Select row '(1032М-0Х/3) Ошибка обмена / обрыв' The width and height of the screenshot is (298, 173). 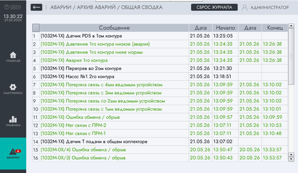click(160, 158)
